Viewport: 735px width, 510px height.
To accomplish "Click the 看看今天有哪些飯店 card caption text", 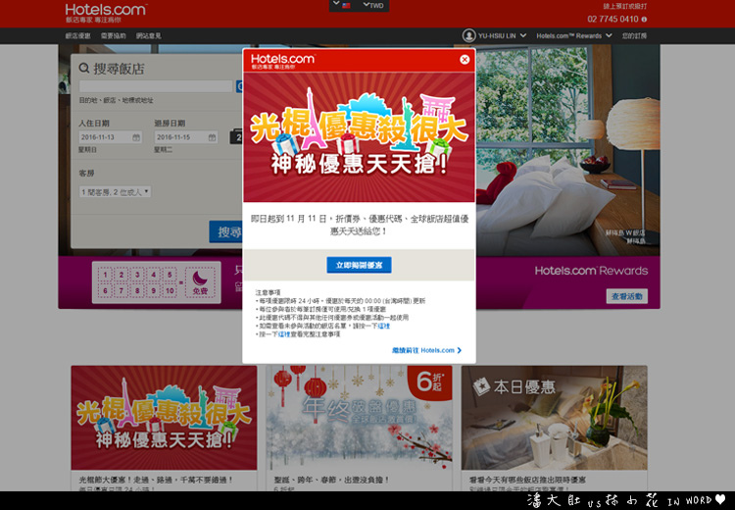I will click(527, 480).
